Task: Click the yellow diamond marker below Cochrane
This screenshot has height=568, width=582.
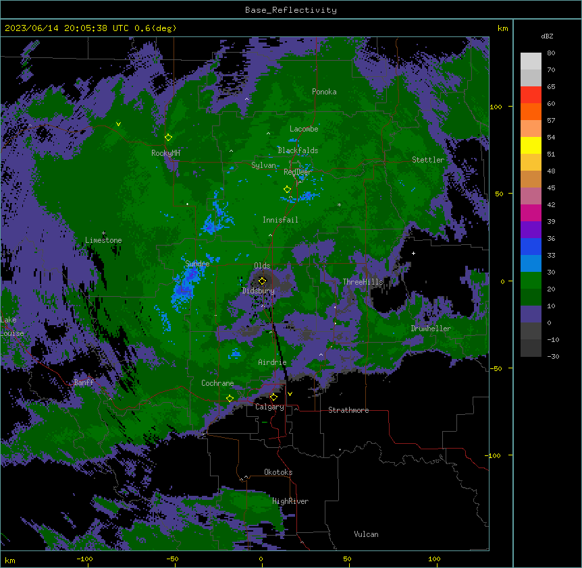Action: 230,399
